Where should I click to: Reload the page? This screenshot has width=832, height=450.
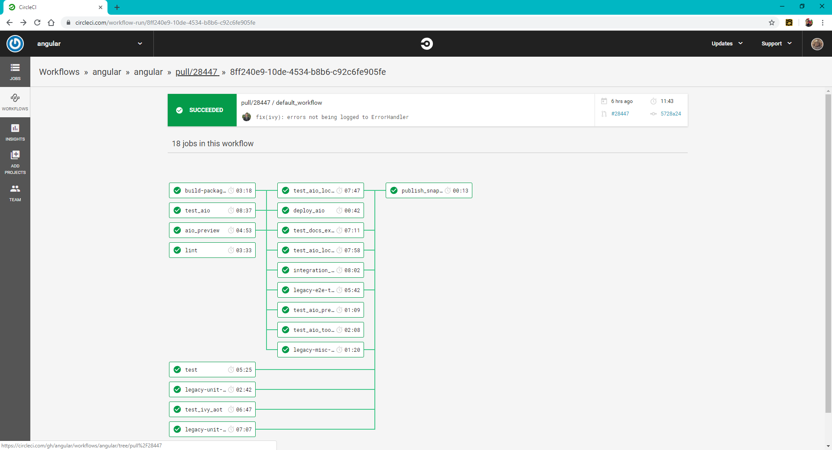tap(37, 22)
